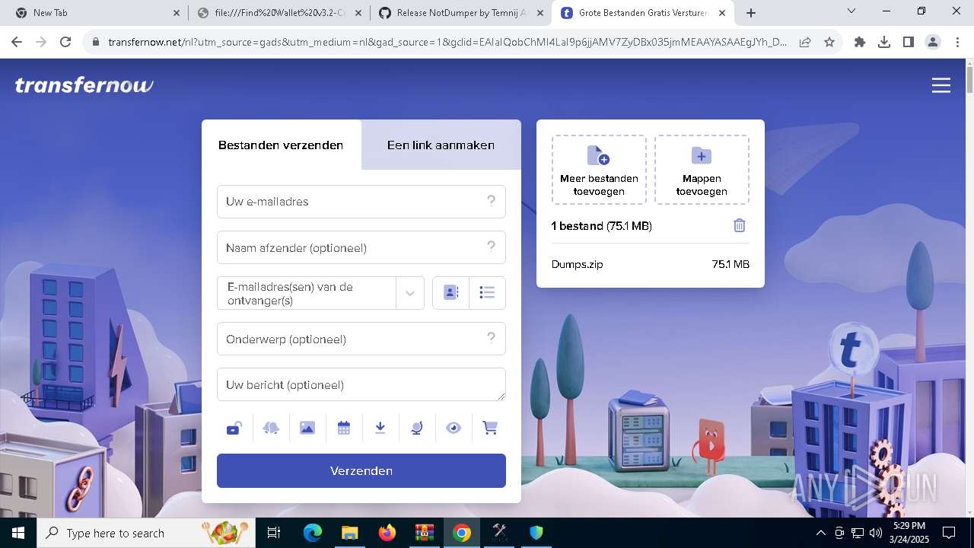Toggle Chrome side panel icon
This screenshot has width=974, height=548.
click(x=909, y=43)
